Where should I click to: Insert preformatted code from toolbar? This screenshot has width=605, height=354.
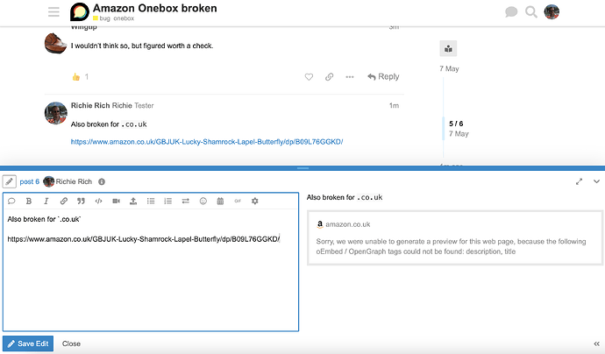(98, 201)
